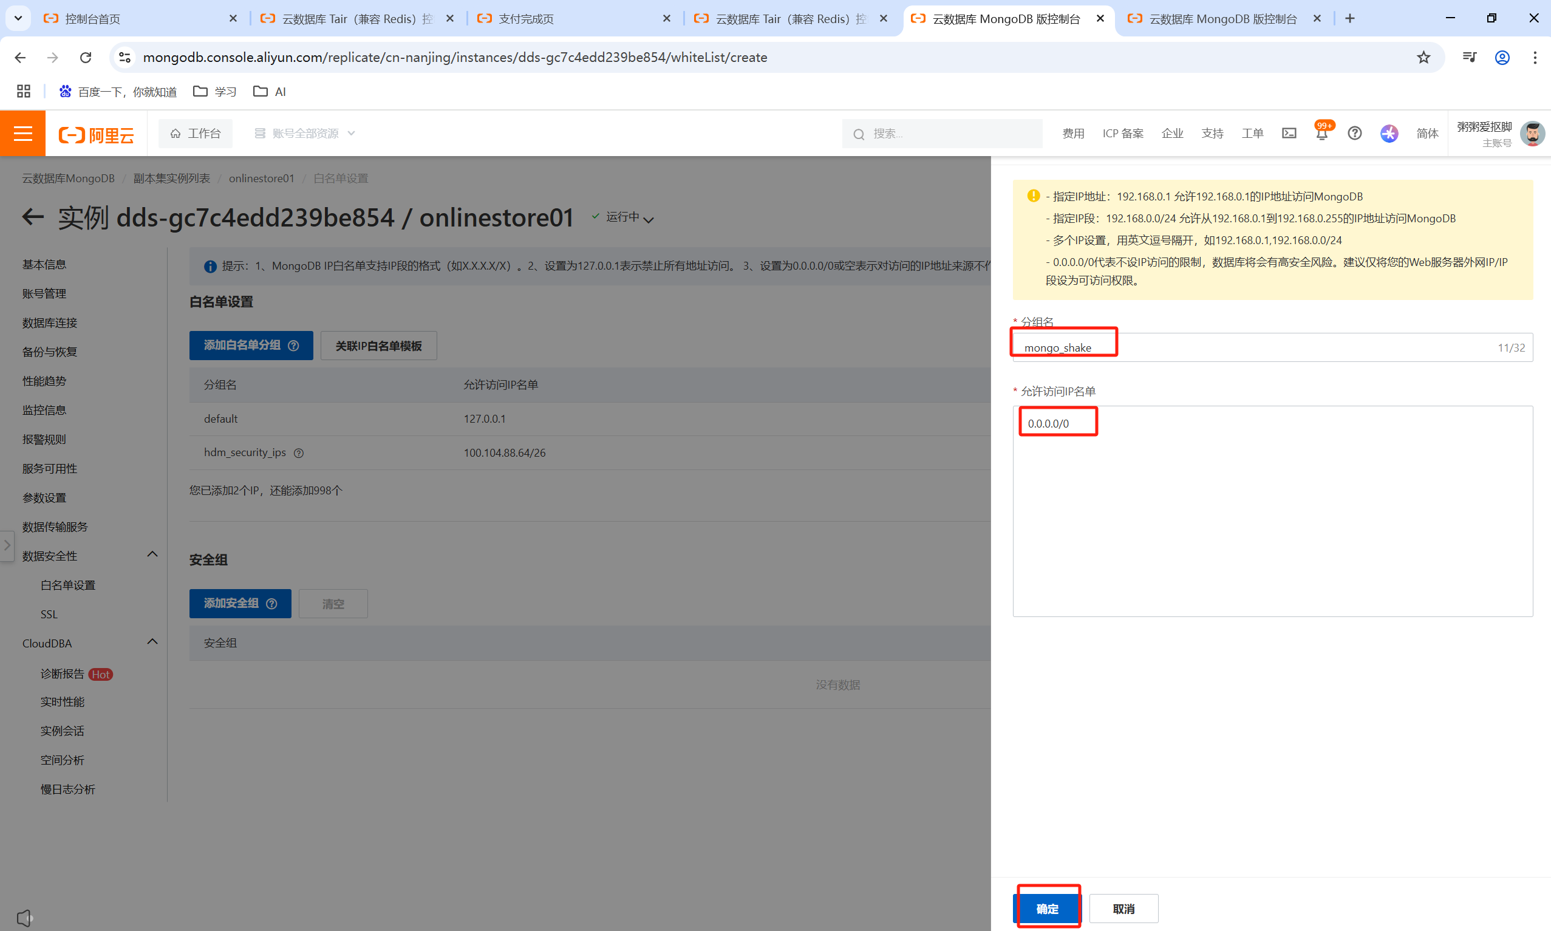This screenshot has width=1551, height=931.
Task: Open 参数设置 in the sidebar
Action: pyautogui.click(x=44, y=497)
